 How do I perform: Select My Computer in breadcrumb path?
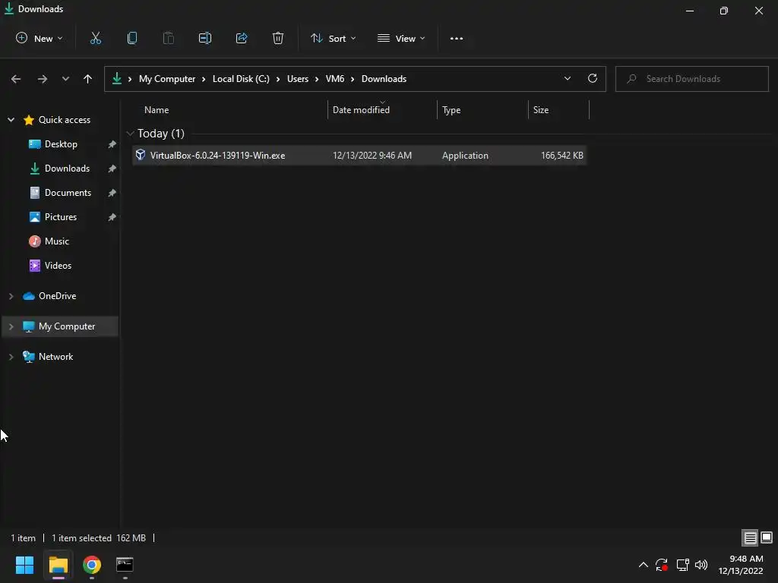pos(167,79)
